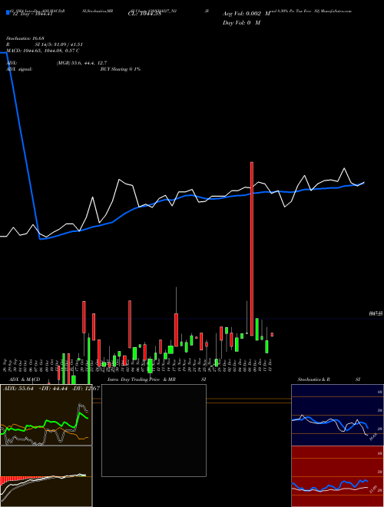Screen dimensions: 384x507
Task: Click the ADX (MGR) 55.6, 44.4, 12.7 values
Action: click(81, 63)
